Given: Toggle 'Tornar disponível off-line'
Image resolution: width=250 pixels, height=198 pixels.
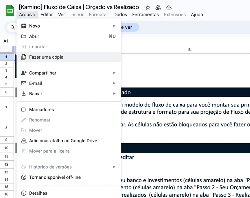Looking at the screenshot, I should point(55,177).
